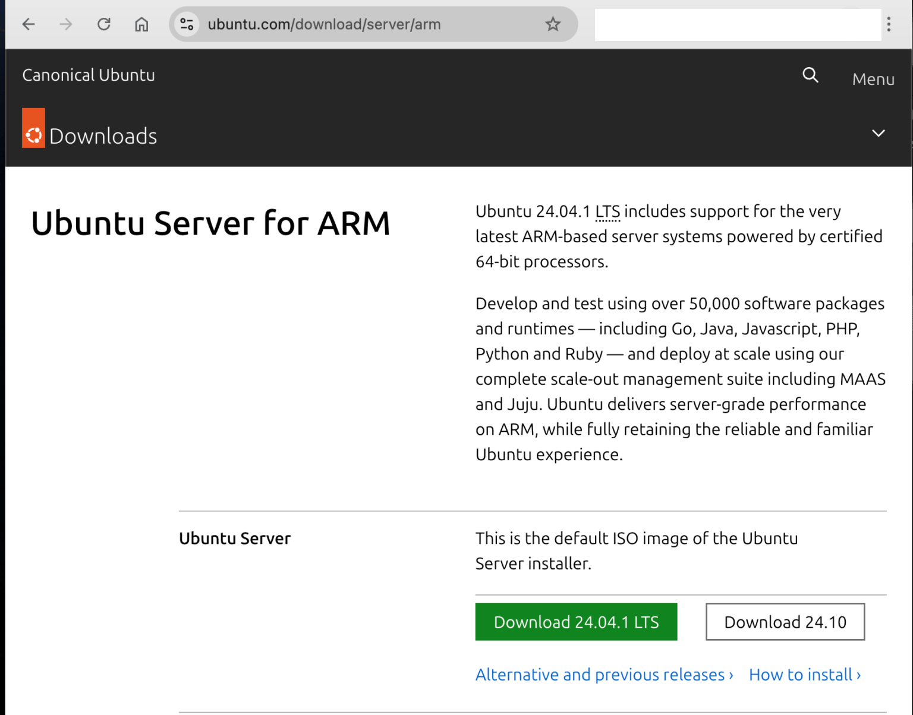Screen dimensions: 913x715
Task: Open the How to install link
Action: click(804, 675)
